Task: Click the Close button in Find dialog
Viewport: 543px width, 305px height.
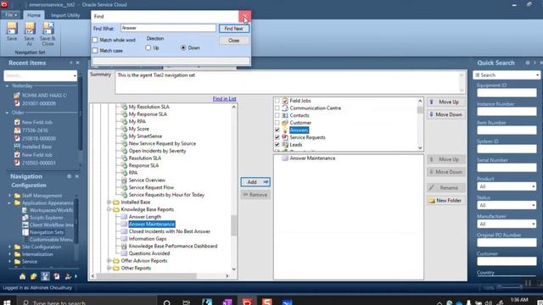Action: (x=234, y=41)
